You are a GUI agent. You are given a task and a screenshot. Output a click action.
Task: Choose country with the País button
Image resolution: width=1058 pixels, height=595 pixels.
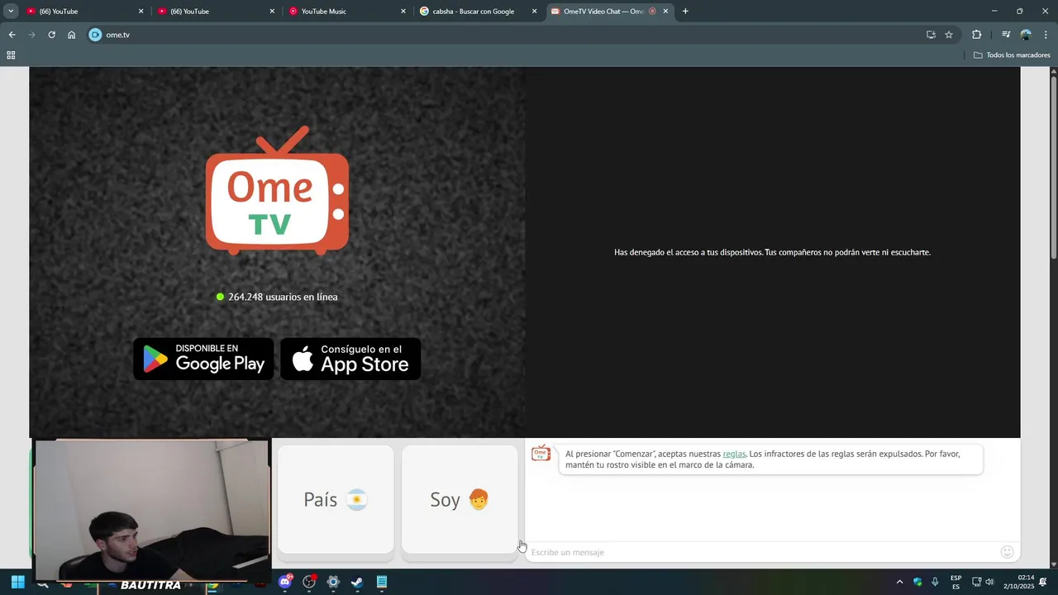click(336, 499)
